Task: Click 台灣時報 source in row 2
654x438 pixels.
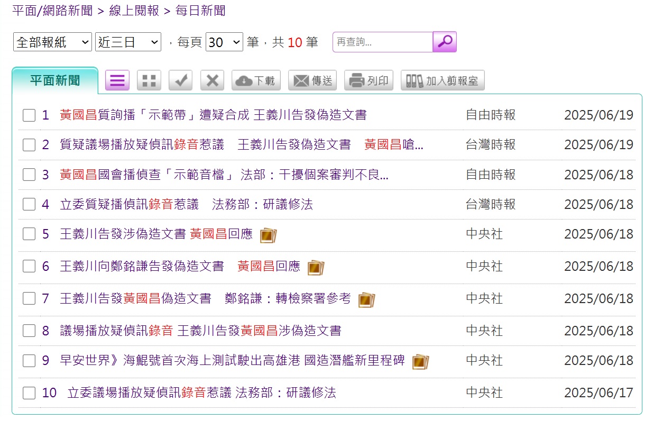Action: pyautogui.click(x=491, y=144)
